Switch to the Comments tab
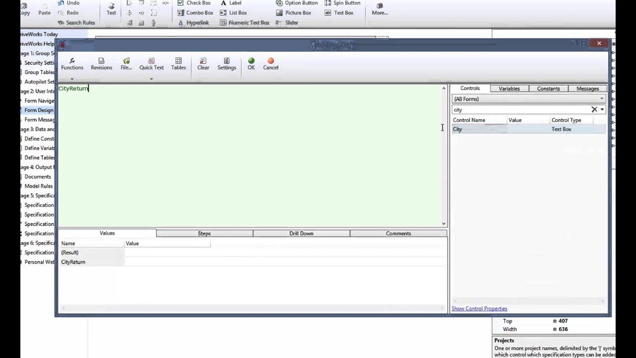The width and height of the screenshot is (636, 358). click(x=398, y=233)
